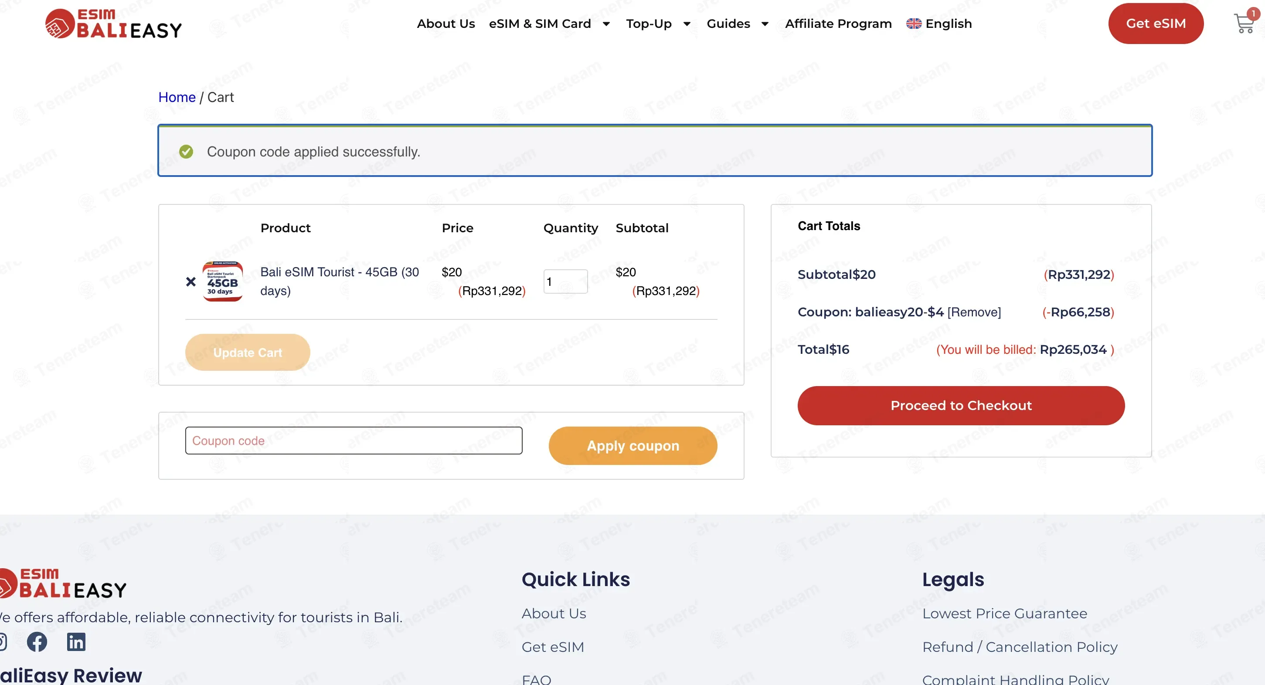Click the Get eSIM button
Viewport: 1265px width, 685px height.
1156,24
